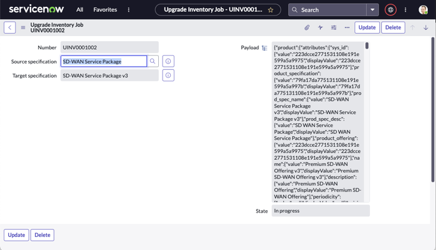436x250 pixels.
Task: Click the Upgrade Inventory Job title pill
Action: (x=218, y=10)
